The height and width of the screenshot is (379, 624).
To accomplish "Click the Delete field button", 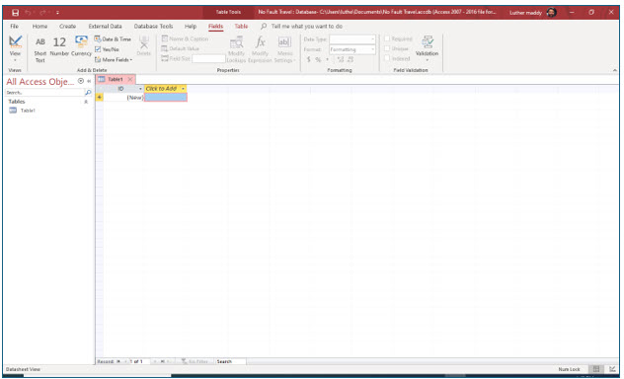I will pyautogui.click(x=144, y=45).
